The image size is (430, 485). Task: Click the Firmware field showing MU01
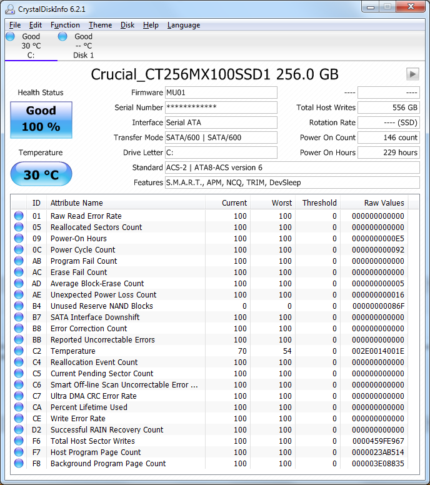[221, 92]
